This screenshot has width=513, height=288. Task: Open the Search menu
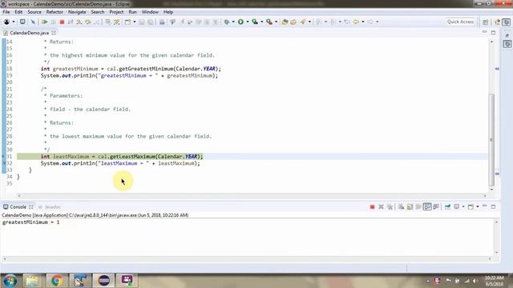point(98,12)
